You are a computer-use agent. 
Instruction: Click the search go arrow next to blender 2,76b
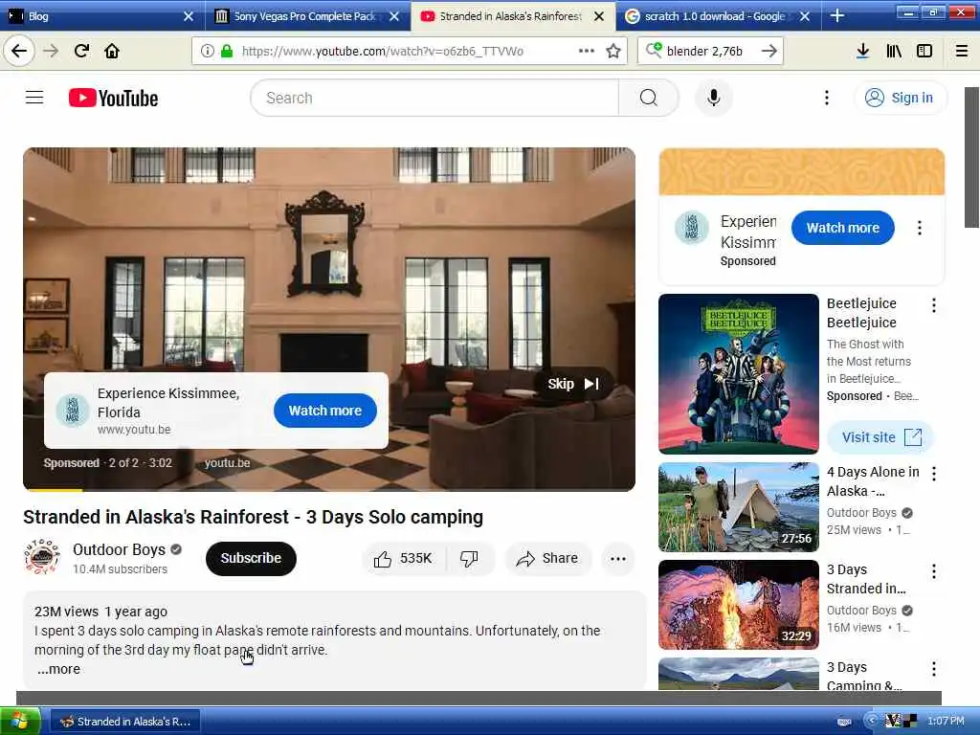click(769, 52)
